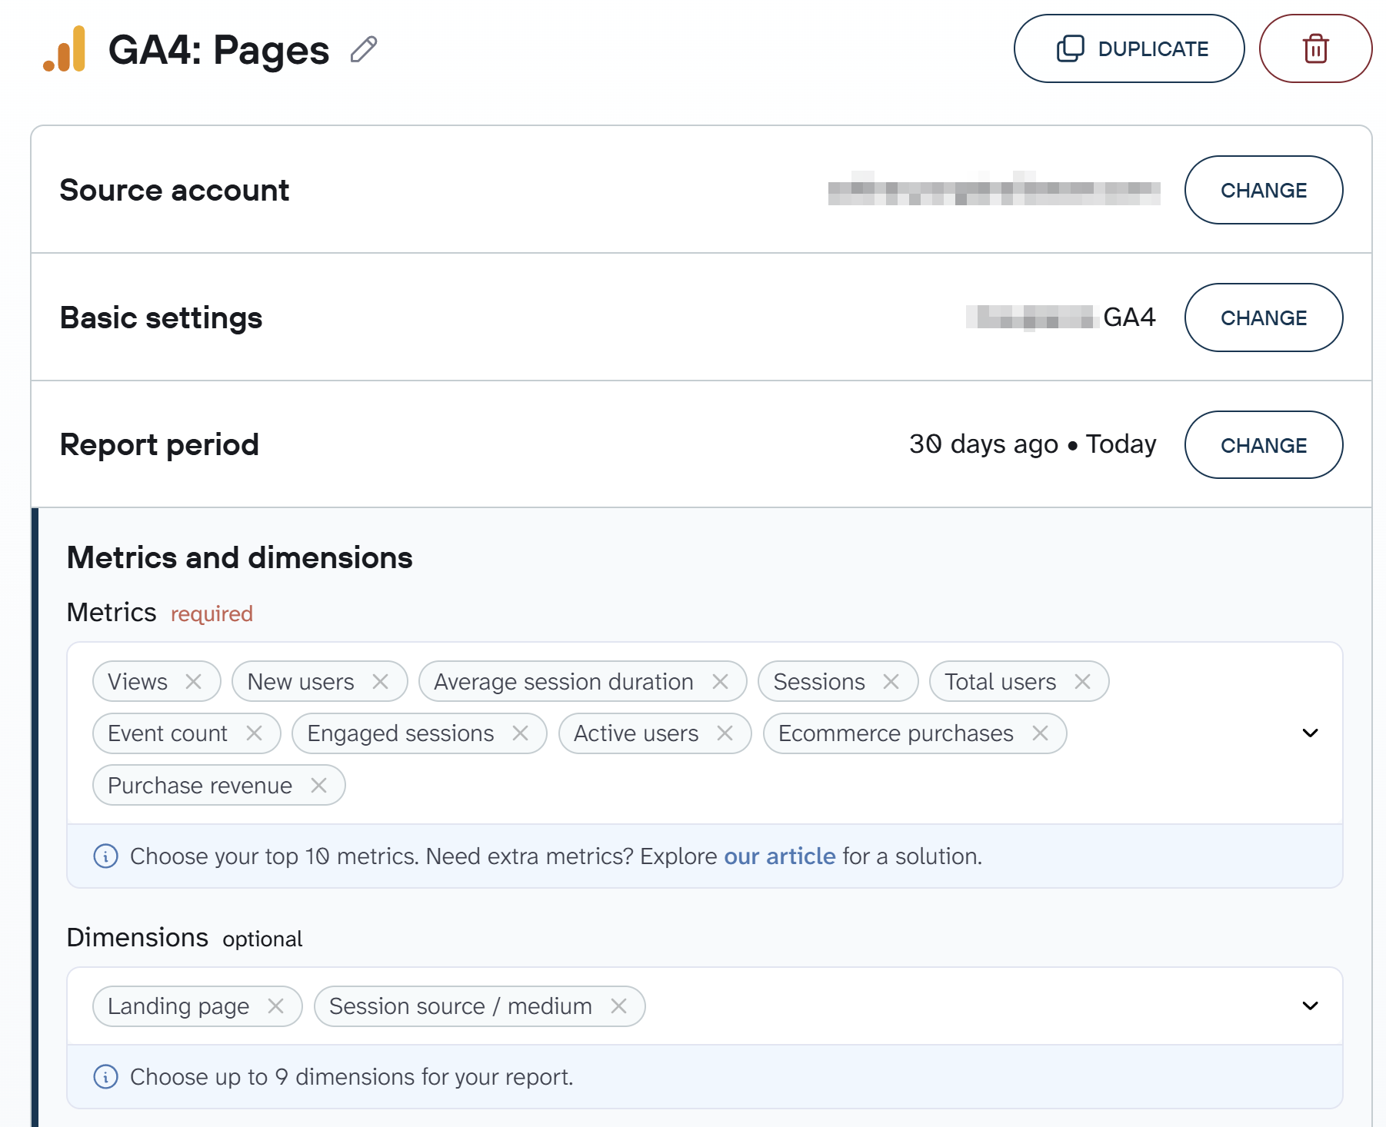This screenshot has width=1386, height=1127.
Task: Remove the New users metric
Action: tap(380, 682)
